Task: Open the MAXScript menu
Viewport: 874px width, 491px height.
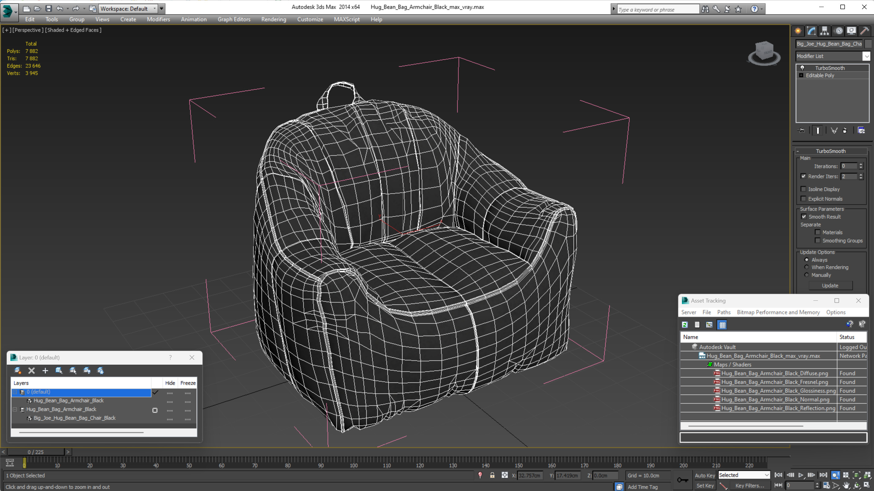Action: [347, 19]
